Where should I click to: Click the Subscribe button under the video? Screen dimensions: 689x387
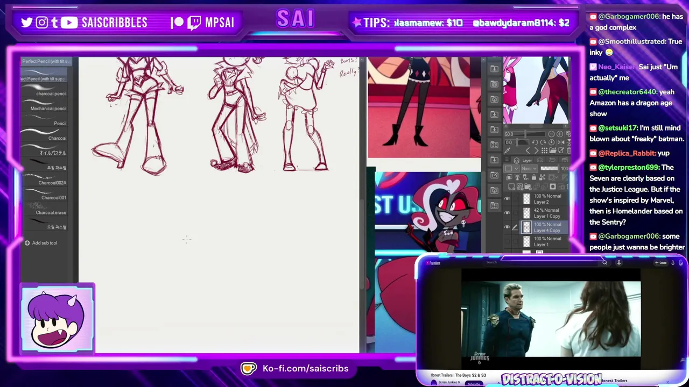pos(474,383)
